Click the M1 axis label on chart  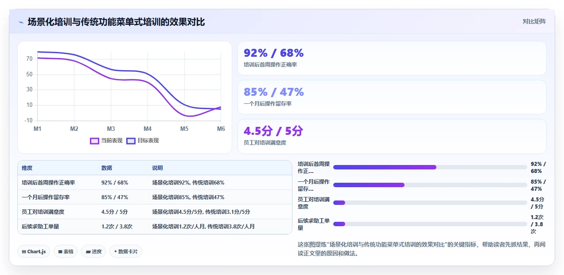tap(37, 129)
